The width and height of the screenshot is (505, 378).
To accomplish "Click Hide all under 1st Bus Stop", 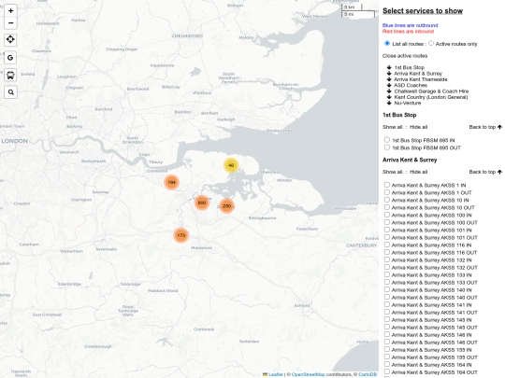I will (x=418, y=127).
